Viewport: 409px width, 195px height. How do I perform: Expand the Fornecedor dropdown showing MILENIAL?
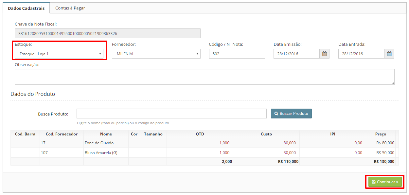tap(156, 54)
